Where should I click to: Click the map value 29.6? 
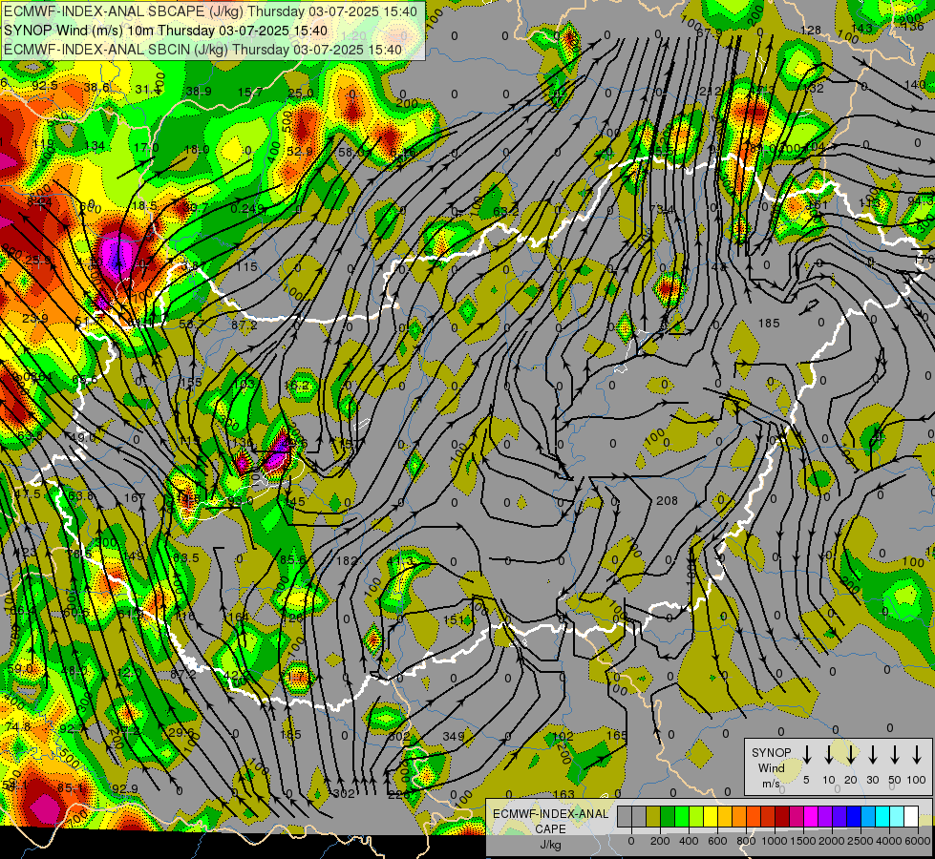[181, 733]
